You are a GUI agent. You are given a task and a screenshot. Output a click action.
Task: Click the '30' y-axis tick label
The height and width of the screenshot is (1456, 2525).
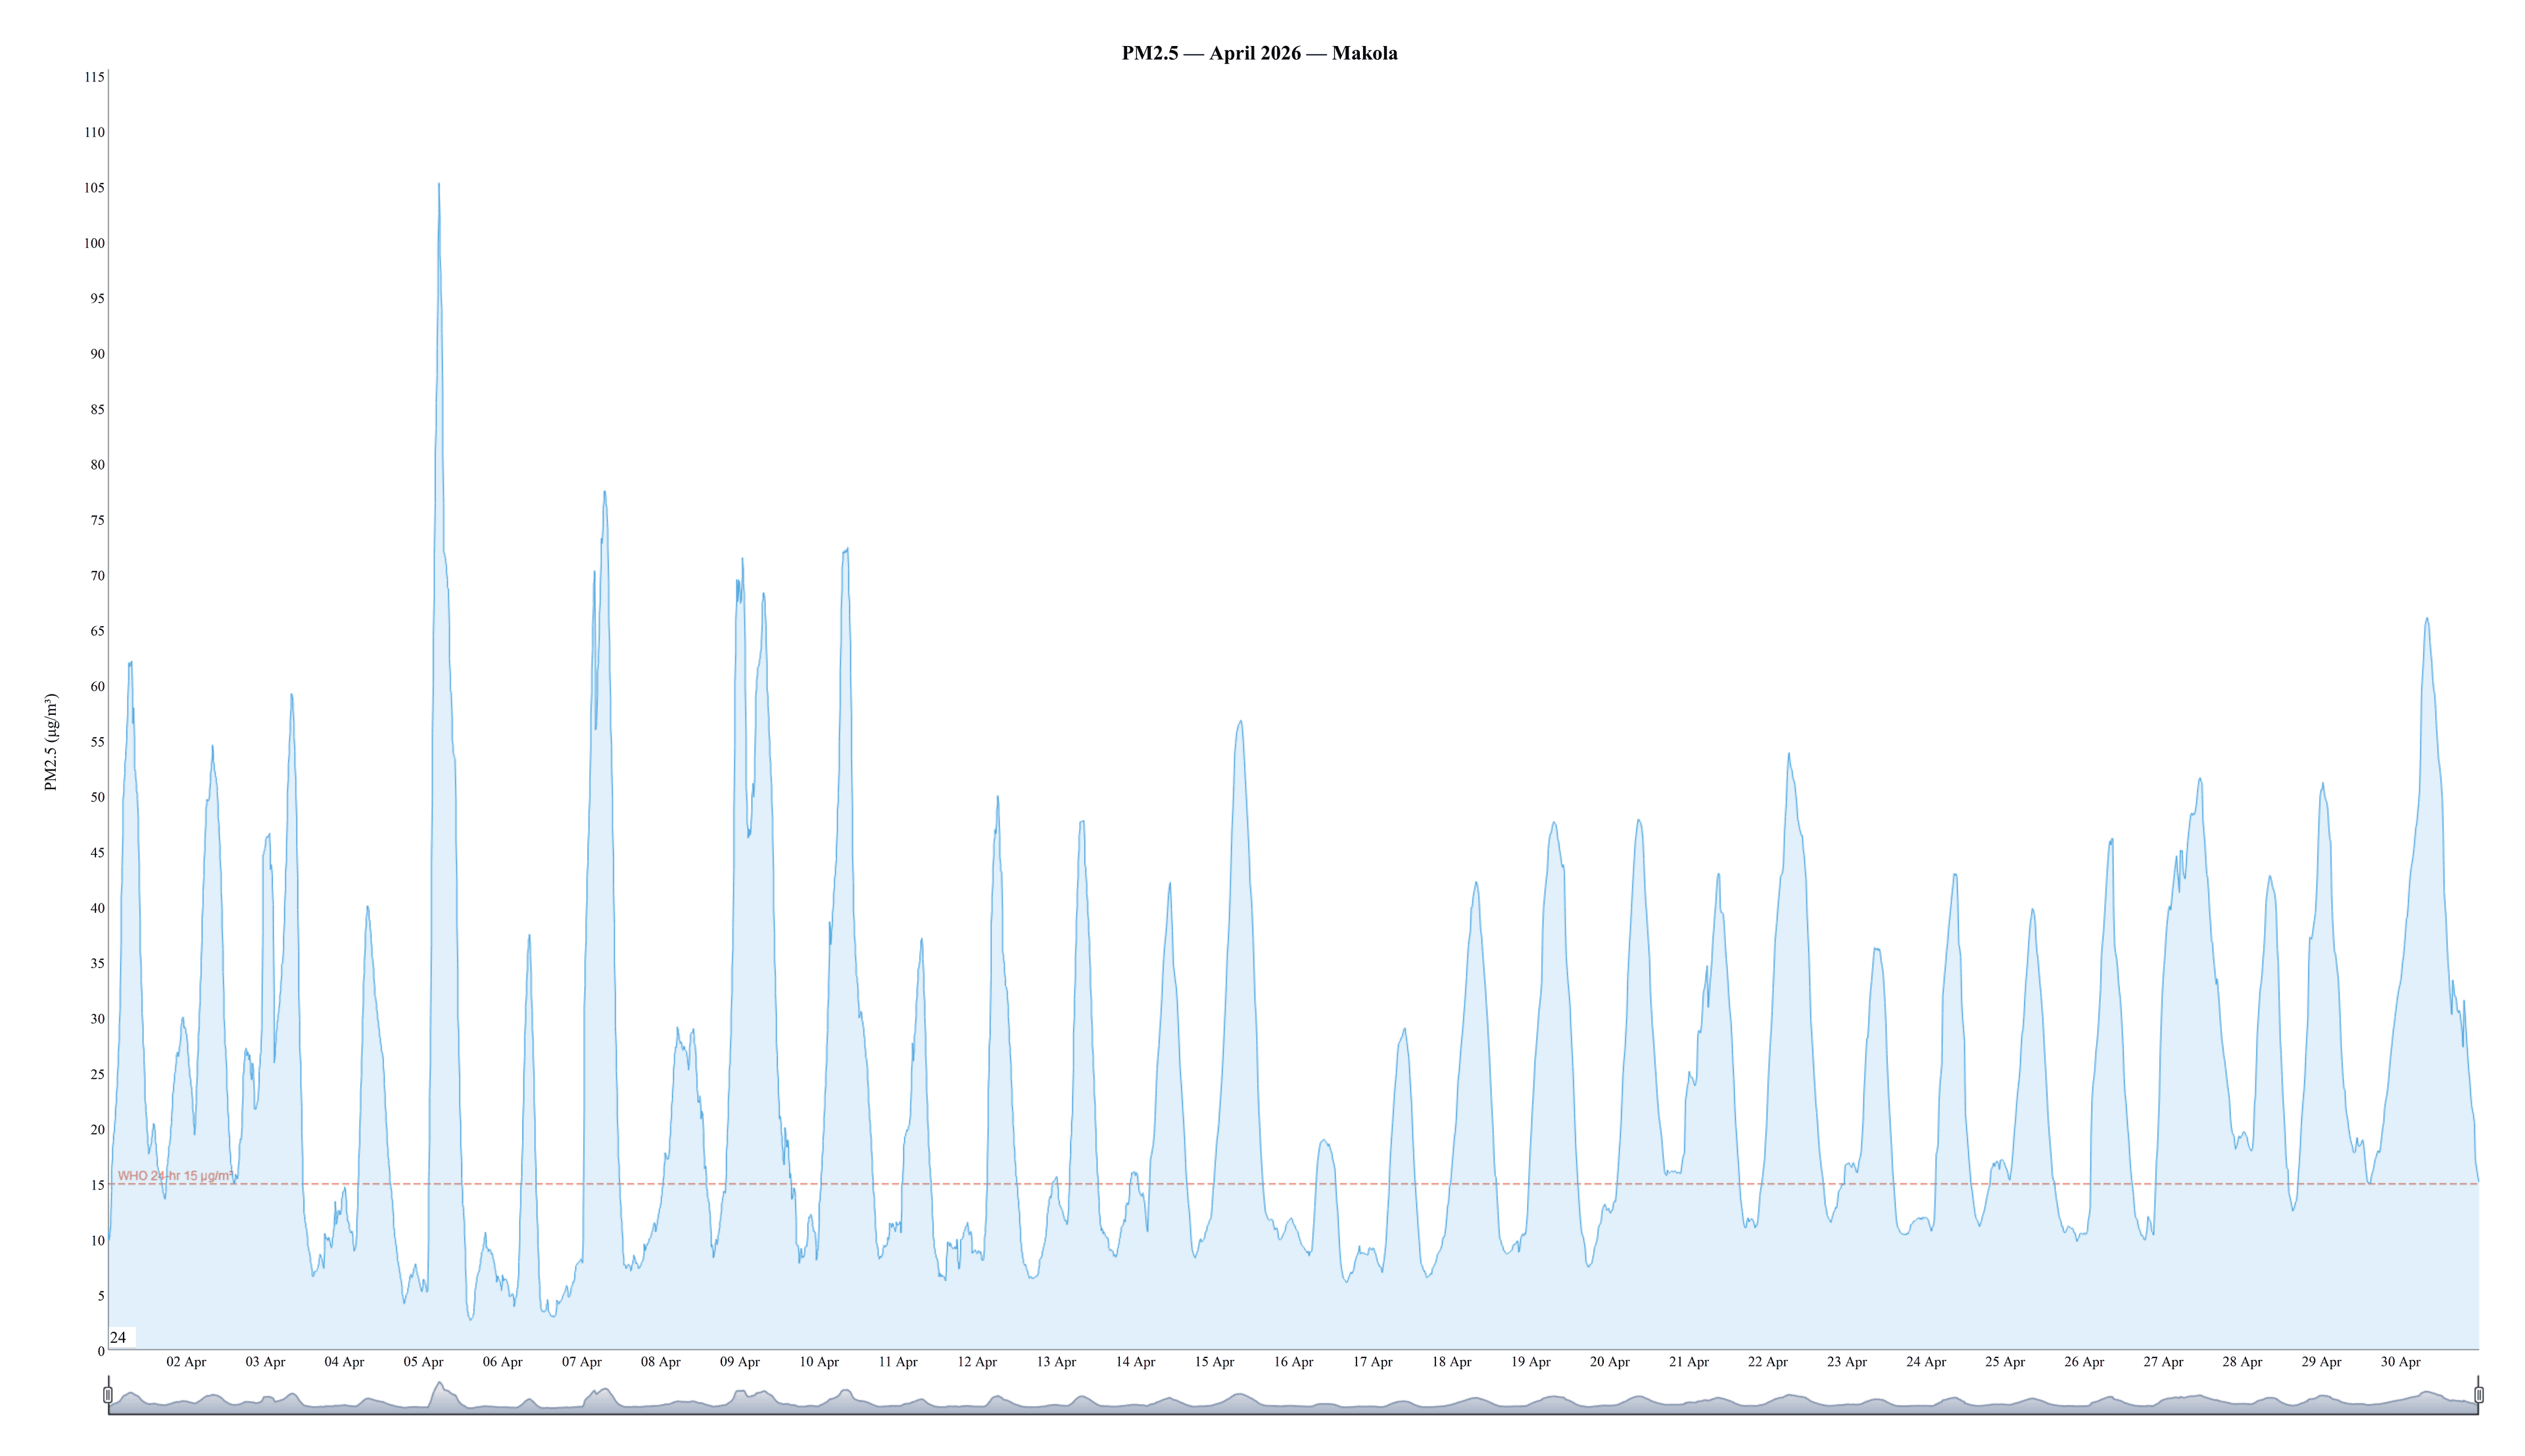(x=97, y=1019)
